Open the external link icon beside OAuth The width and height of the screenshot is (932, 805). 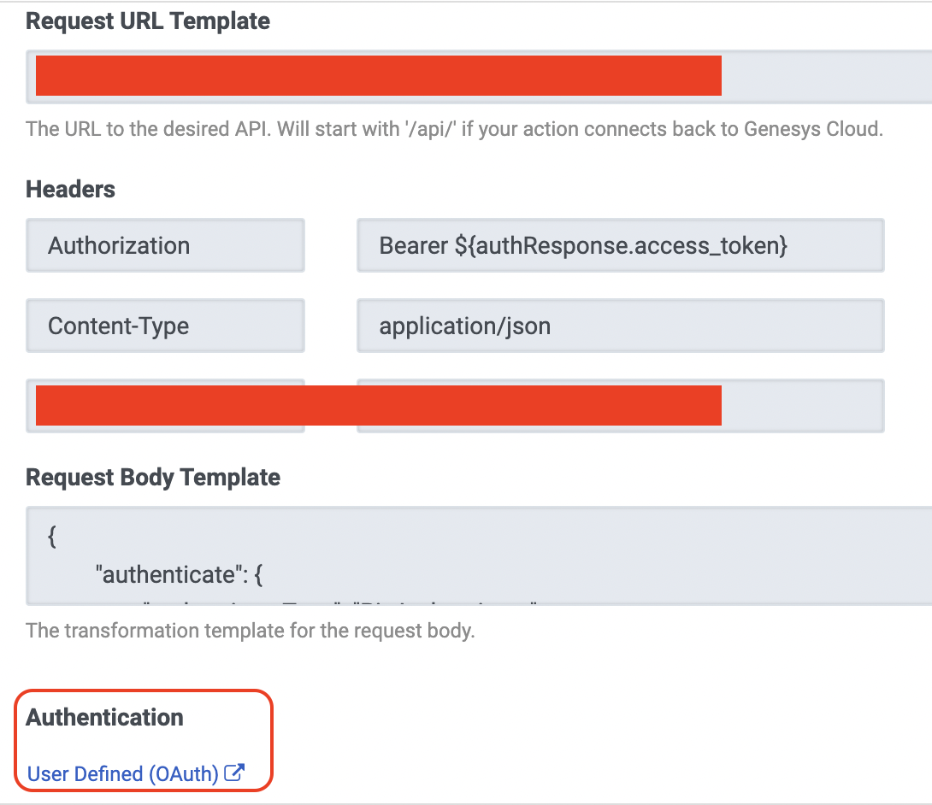pos(234,773)
